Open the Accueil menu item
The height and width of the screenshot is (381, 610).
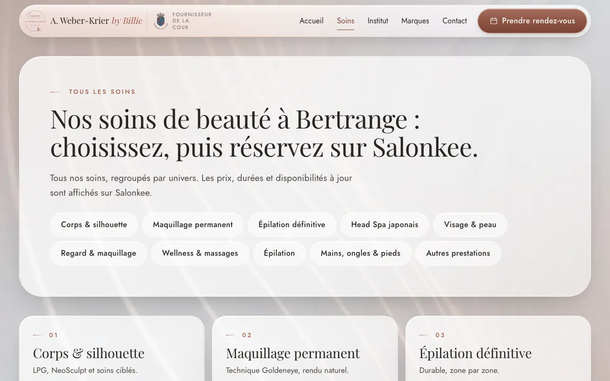(311, 21)
